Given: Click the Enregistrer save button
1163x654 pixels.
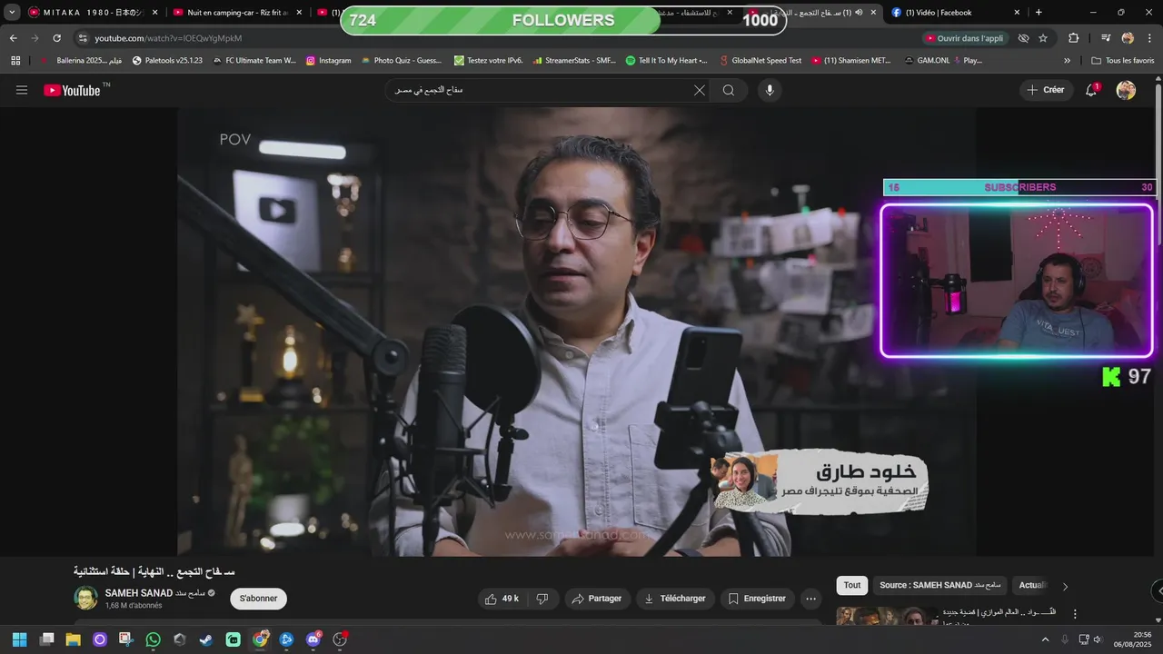Looking at the screenshot, I should [758, 599].
